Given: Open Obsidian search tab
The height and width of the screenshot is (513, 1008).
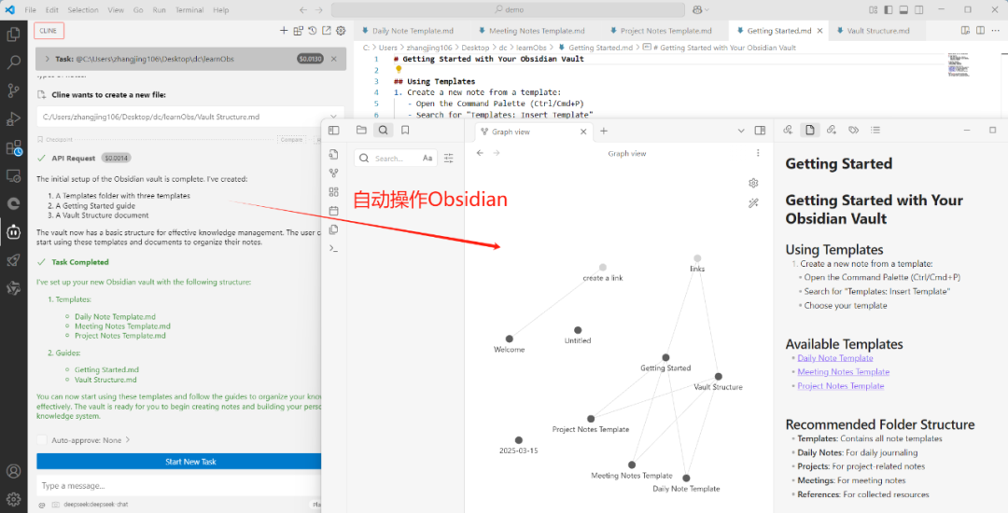Looking at the screenshot, I should pos(384,131).
